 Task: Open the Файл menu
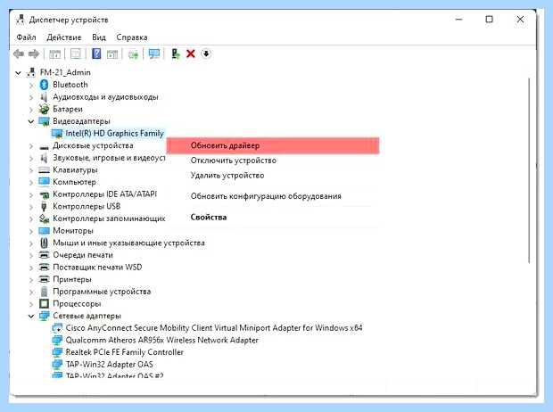tap(26, 37)
